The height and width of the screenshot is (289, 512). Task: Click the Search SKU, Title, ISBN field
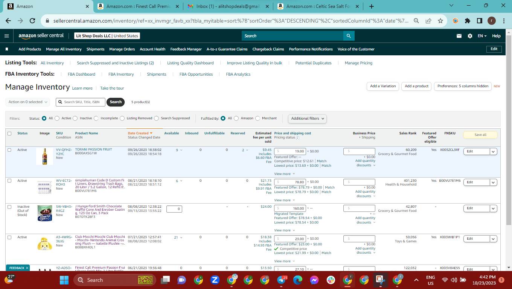pyautogui.click(x=81, y=102)
